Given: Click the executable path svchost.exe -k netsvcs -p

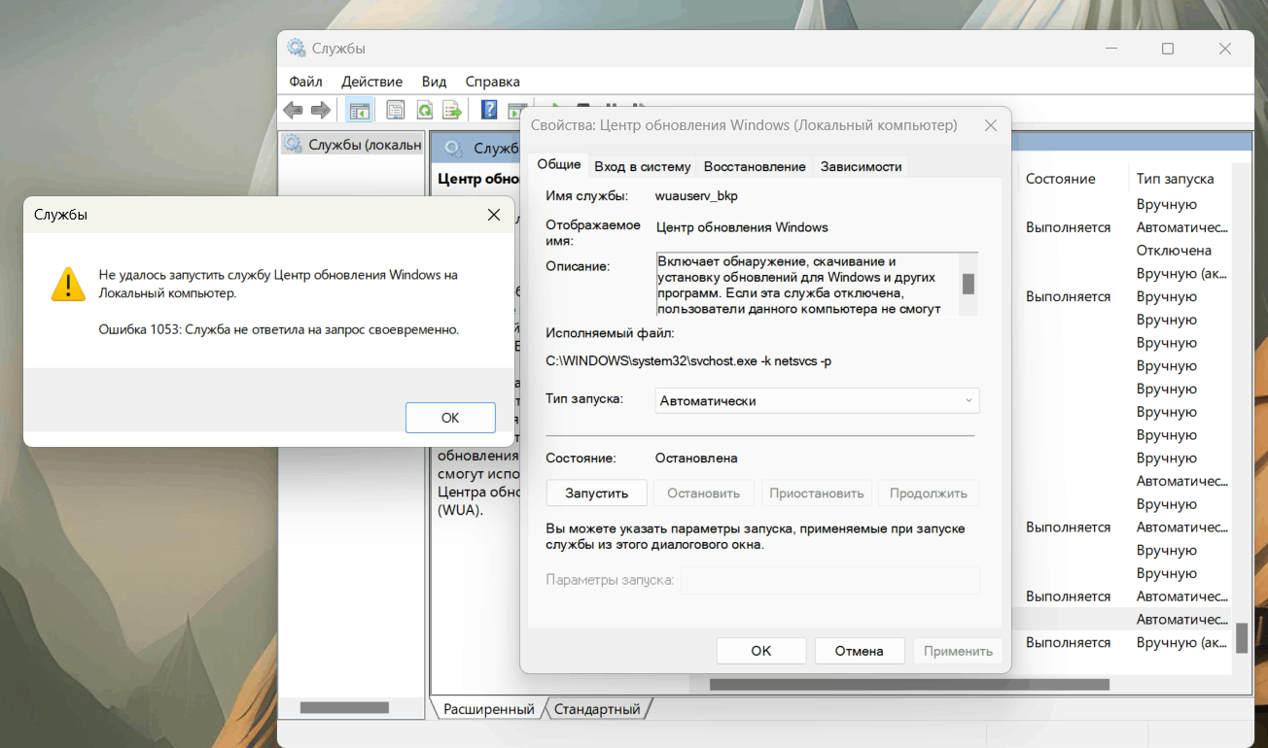Looking at the screenshot, I should (x=688, y=361).
